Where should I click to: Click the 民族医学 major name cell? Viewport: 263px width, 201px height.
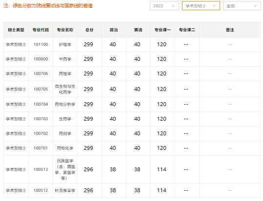pyautogui.click(x=65, y=169)
